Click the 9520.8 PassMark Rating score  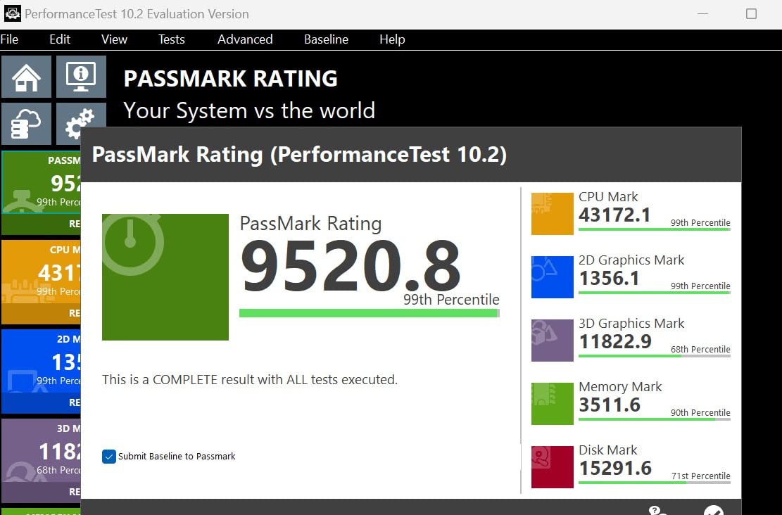(350, 266)
